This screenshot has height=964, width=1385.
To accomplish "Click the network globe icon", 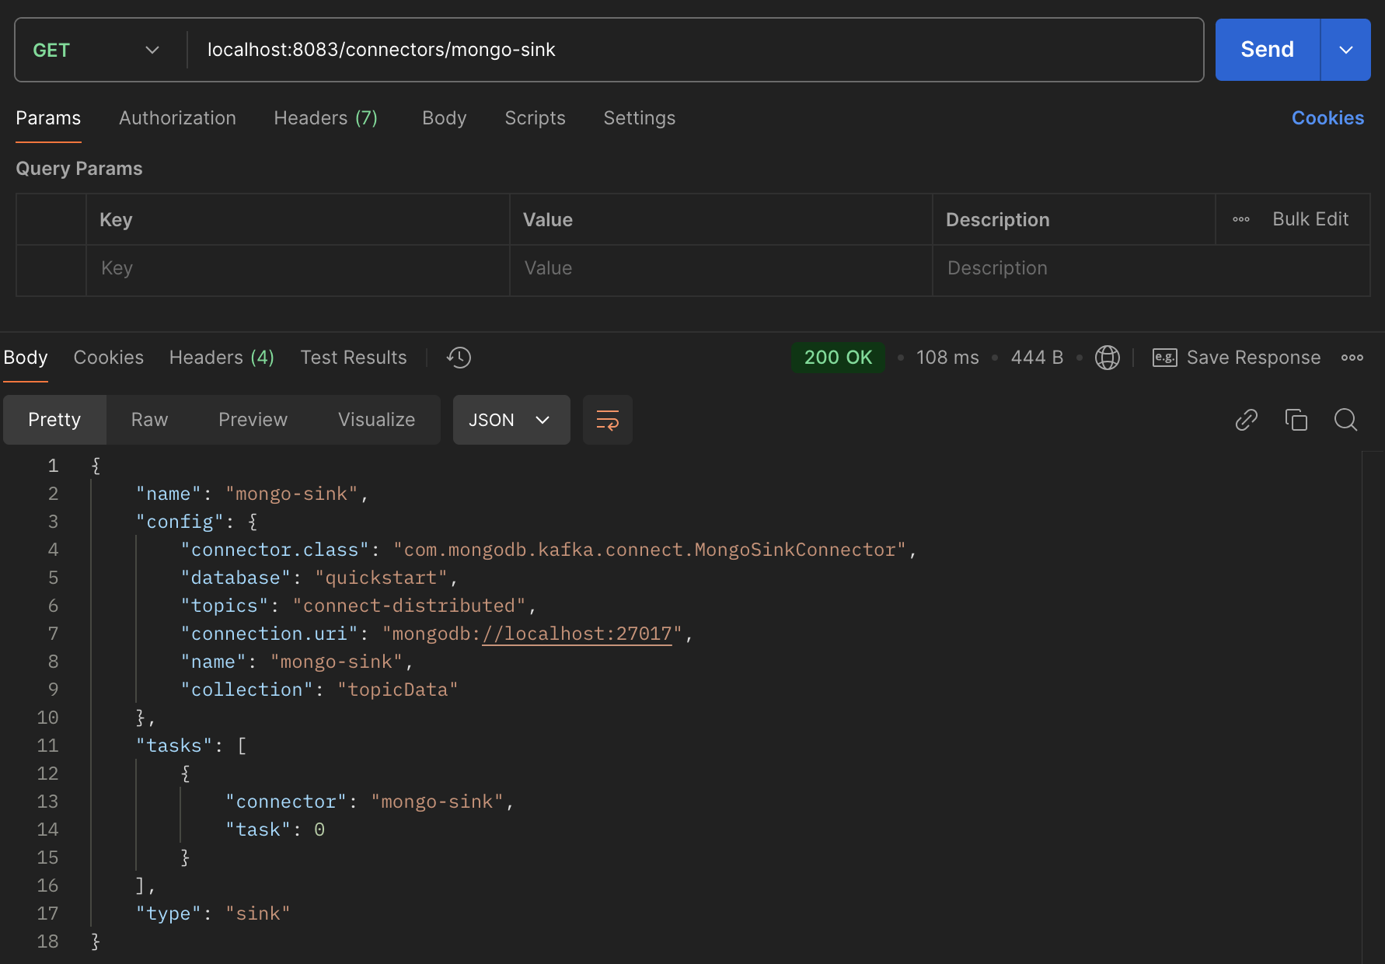I will point(1108,358).
